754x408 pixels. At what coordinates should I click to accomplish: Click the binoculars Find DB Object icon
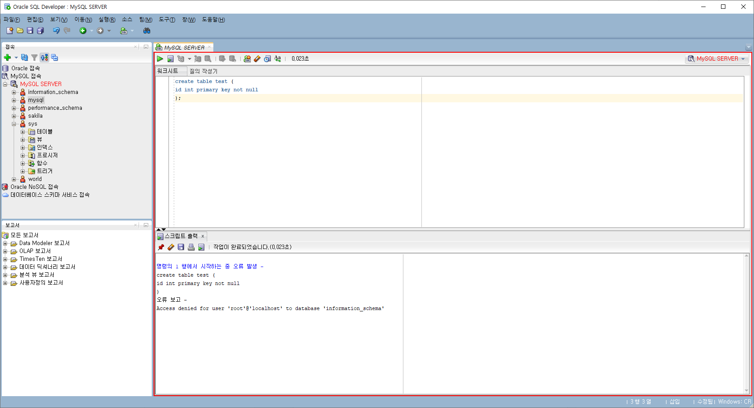(147, 31)
